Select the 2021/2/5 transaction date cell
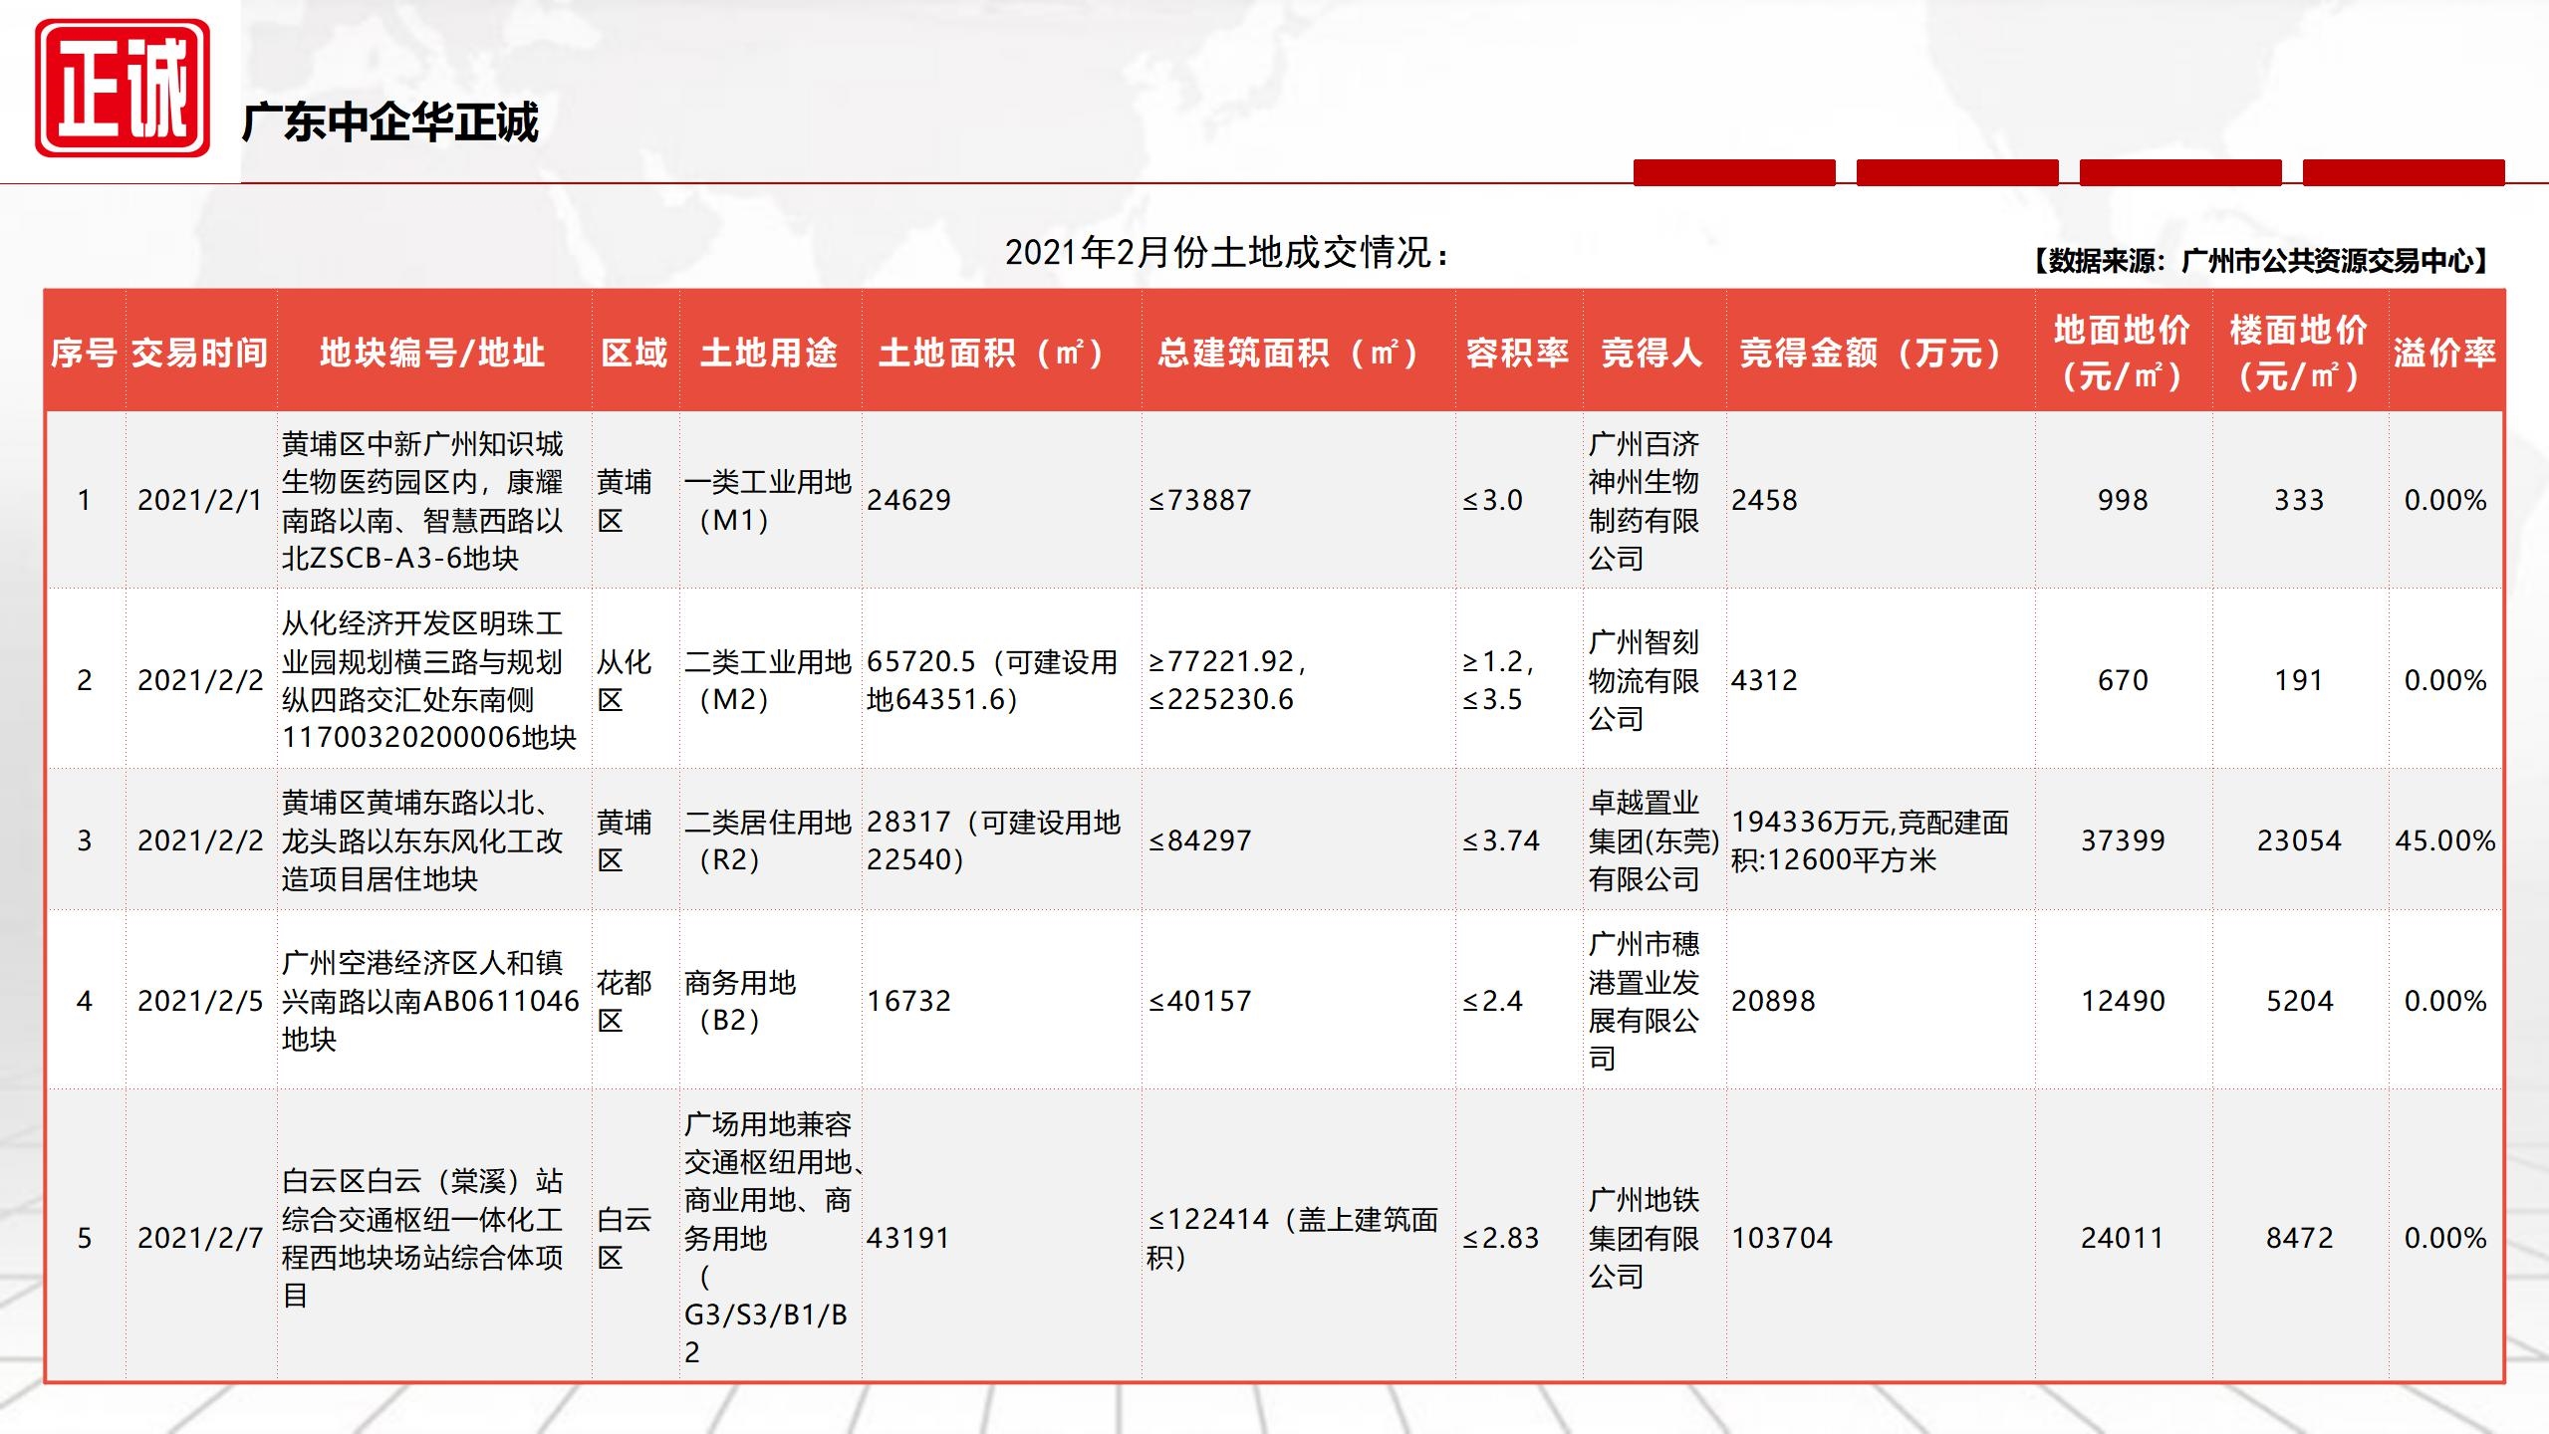This screenshot has height=1434, width=2549. [x=200, y=1001]
